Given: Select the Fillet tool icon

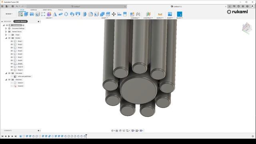Looking at the screenshot, I should 91,14.
